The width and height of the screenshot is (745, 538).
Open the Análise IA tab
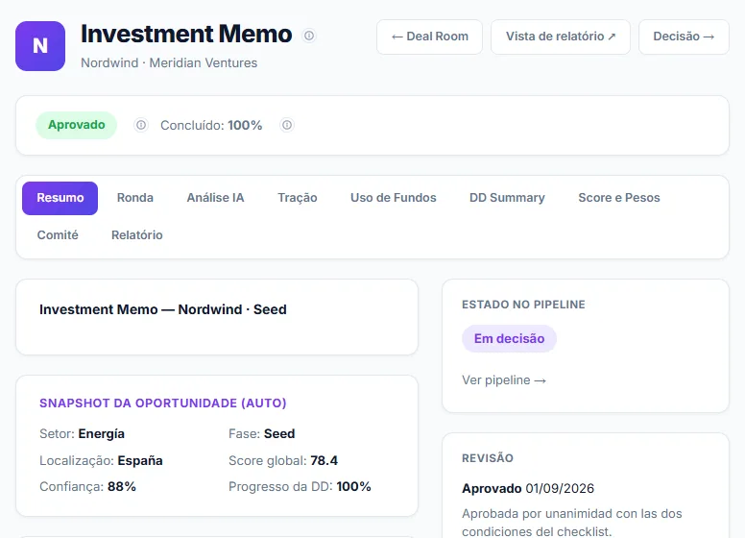[215, 198]
